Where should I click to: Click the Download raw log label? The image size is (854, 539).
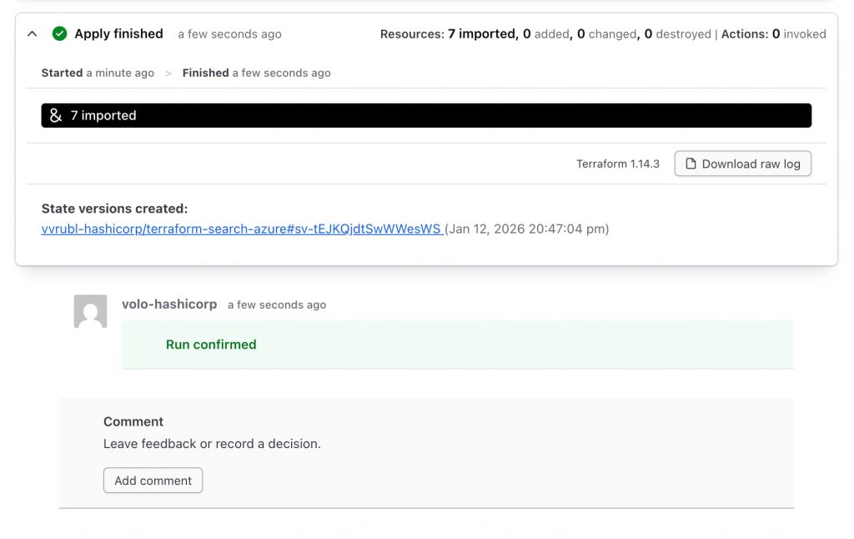[751, 164]
